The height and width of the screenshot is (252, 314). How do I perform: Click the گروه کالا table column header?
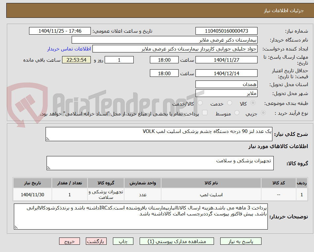click(106, 183)
